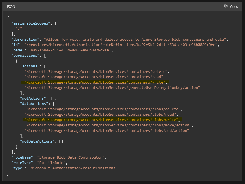Click the "notActions" key
The height and width of the screenshot is (184, 245).
click(x=33, y=98)
